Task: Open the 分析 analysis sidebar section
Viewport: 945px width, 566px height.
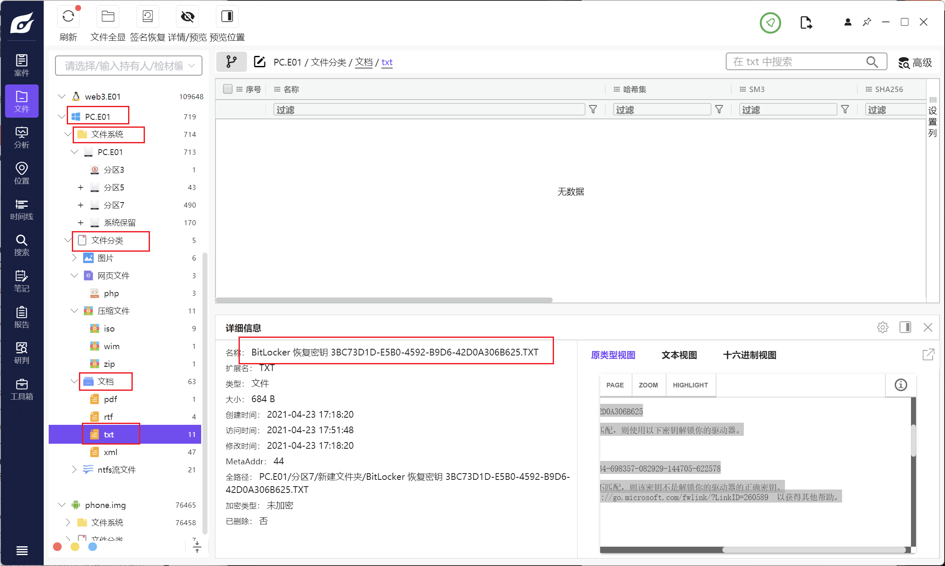Action: pyautogui.click(x=22, y=138)
